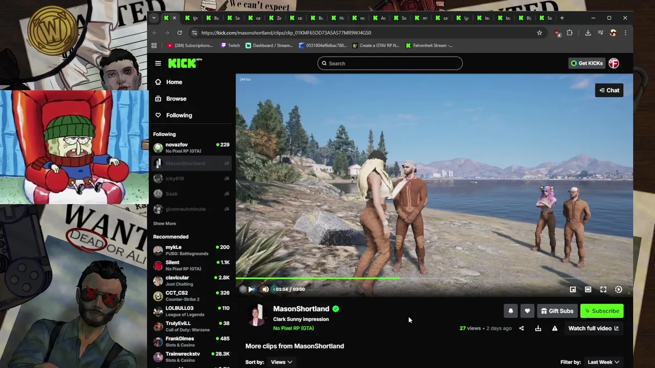
Task: Open the Dashboard / Stream bookmark
Action: coord(269,45)
